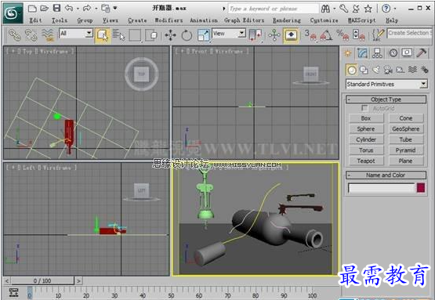Select Shapes category in Create panel

point(364,70)
